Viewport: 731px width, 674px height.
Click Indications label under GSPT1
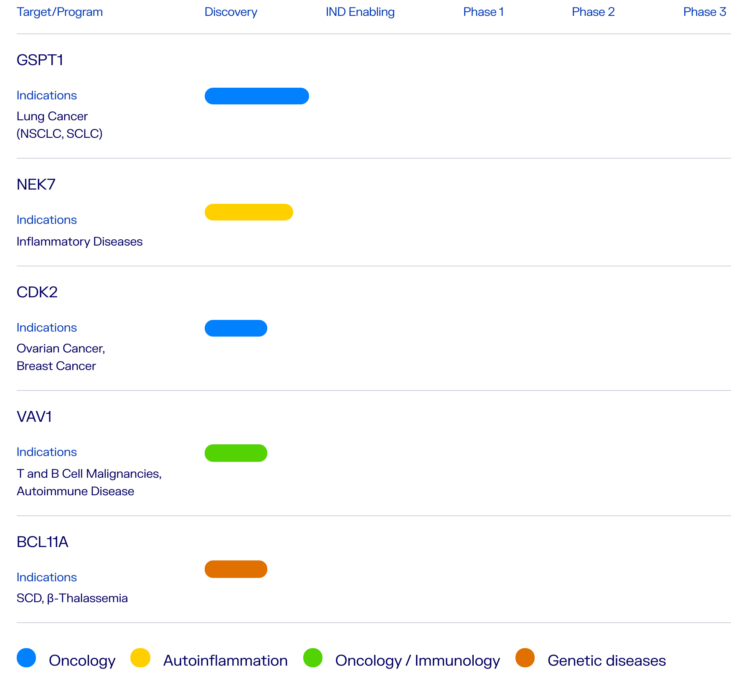click(x=47, y=96)
